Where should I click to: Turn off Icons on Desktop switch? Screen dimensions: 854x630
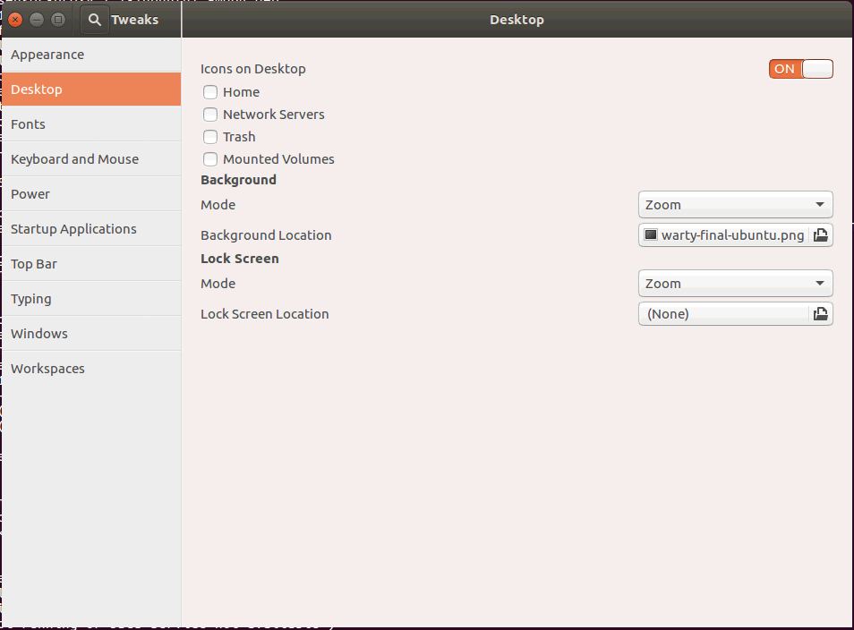pyautogui.click(x=800, y=69)
